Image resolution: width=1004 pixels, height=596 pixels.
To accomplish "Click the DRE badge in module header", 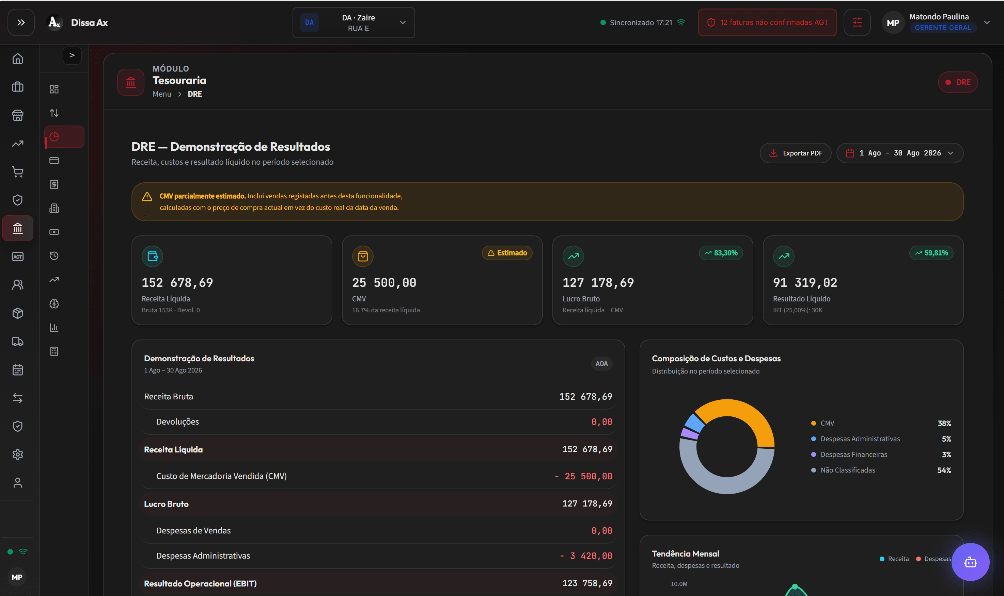I will 958,82.
